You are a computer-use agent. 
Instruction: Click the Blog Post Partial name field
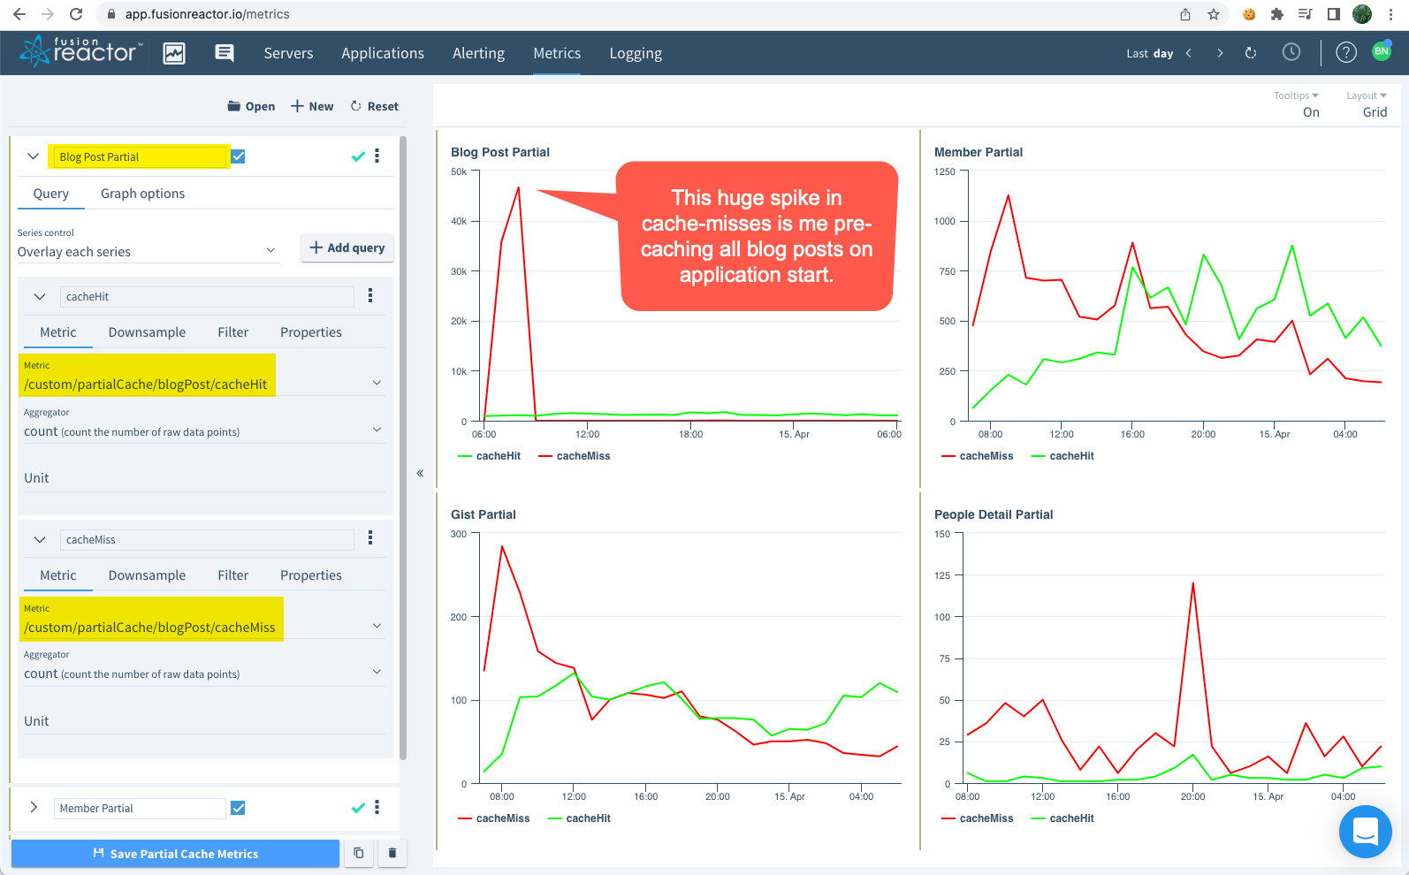(x=140, y=157)
